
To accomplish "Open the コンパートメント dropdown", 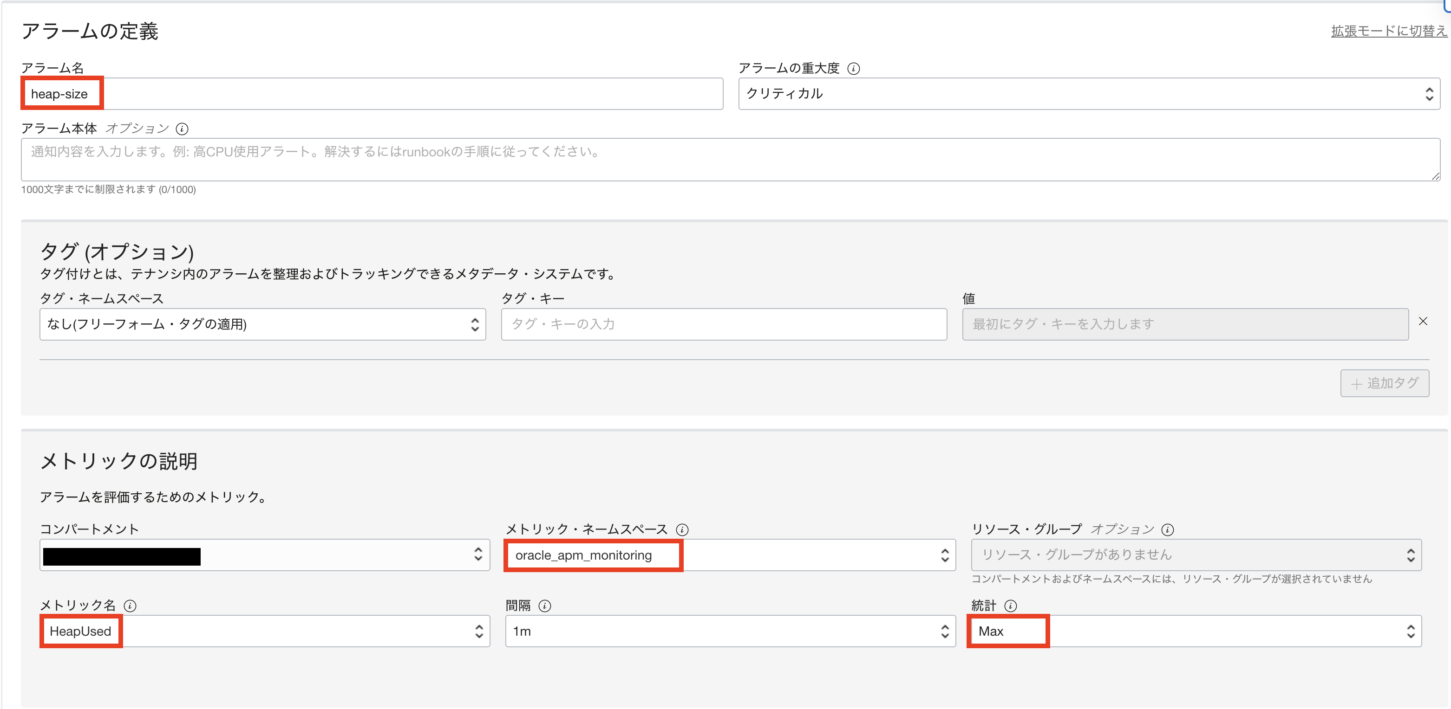I will [338, 555].
